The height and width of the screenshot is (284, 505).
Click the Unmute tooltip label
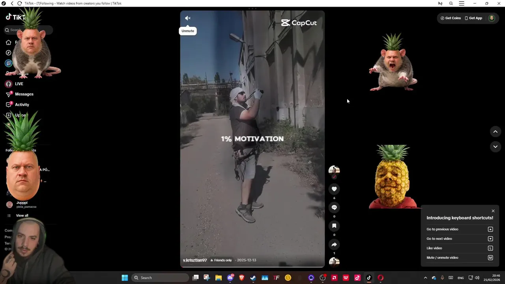pyautogui.click(x=188, y=31)
